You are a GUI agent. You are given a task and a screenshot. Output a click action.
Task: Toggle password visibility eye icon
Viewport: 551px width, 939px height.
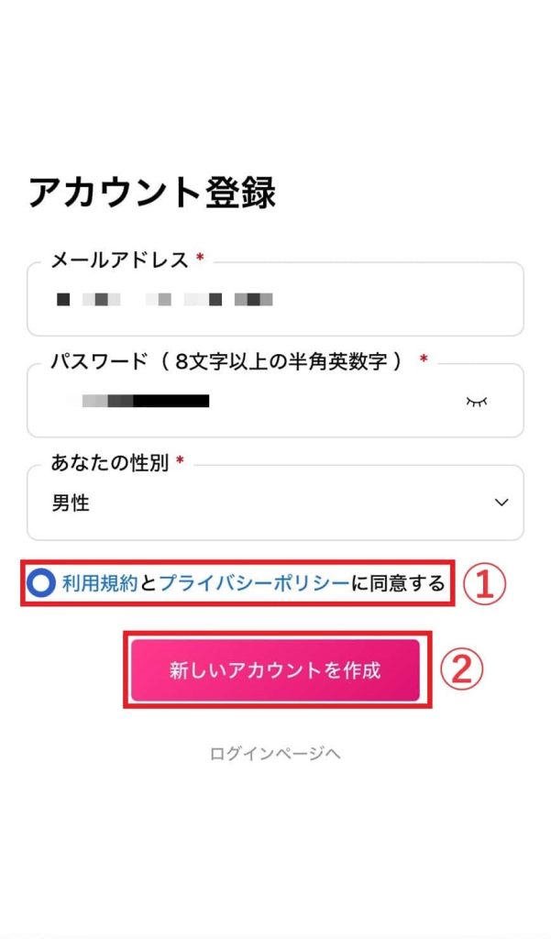pyautogui.click(x=476, y=402)
